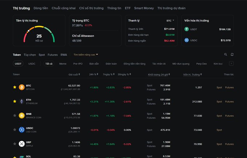Click the BNB coin logo
Image resolution: width=247 pixels, height=158 pixels.
(22, 116)
